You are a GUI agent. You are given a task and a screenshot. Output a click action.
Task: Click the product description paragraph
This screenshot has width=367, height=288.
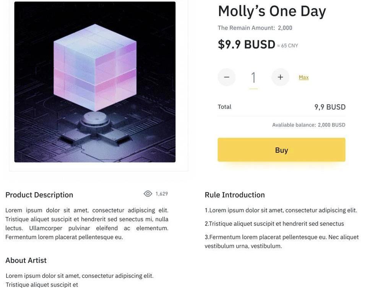coord(87,224)
